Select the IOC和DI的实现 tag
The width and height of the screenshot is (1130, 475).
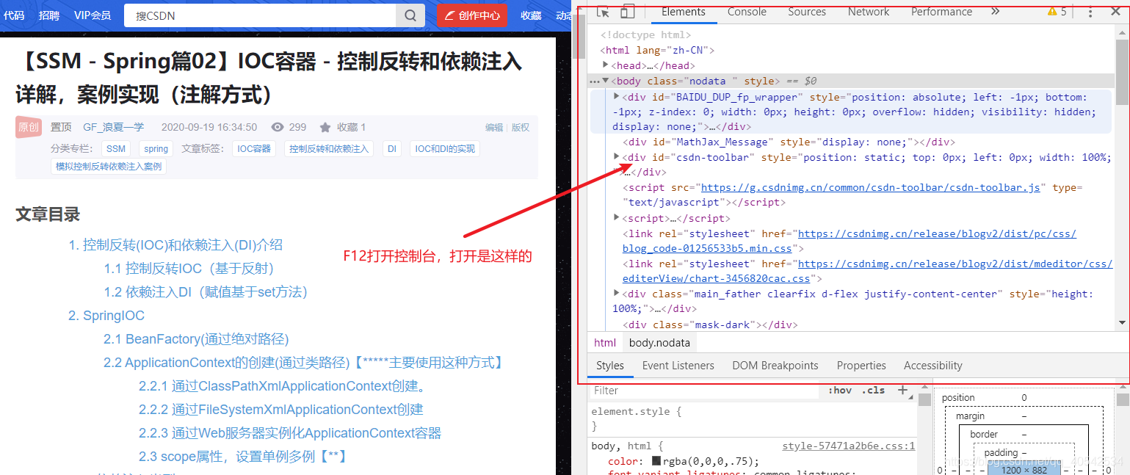tap(445, 148)
